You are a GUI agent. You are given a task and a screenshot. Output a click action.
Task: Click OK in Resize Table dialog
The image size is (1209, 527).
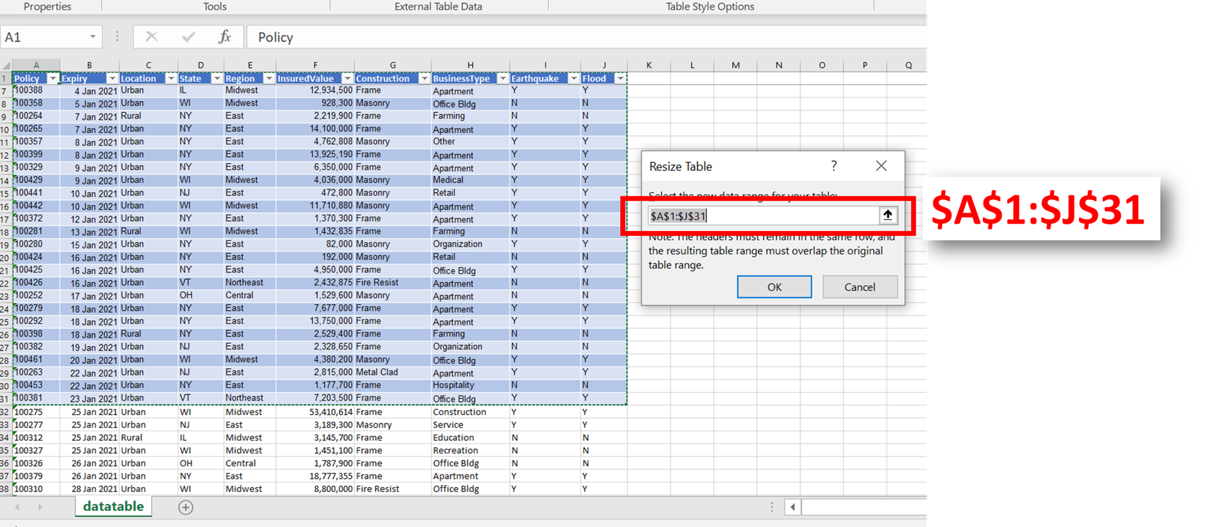click(774, 287)
